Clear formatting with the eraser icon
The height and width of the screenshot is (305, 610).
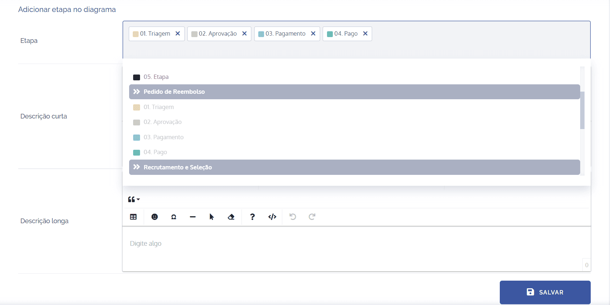(231, 217)
